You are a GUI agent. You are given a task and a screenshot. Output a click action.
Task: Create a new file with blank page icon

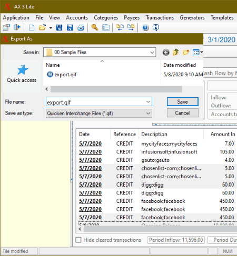coord(32,27)
